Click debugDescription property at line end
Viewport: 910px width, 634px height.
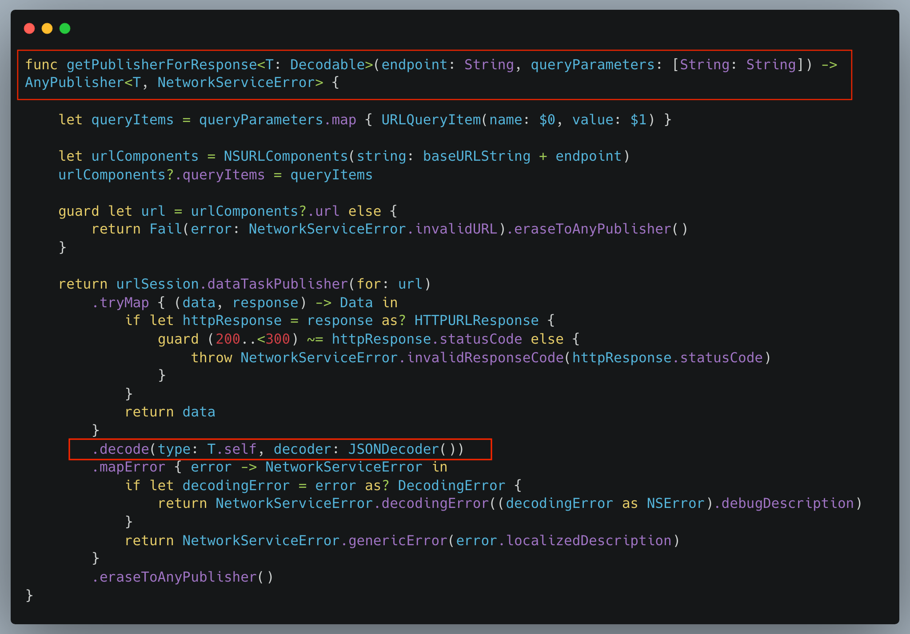pos(787,503)
